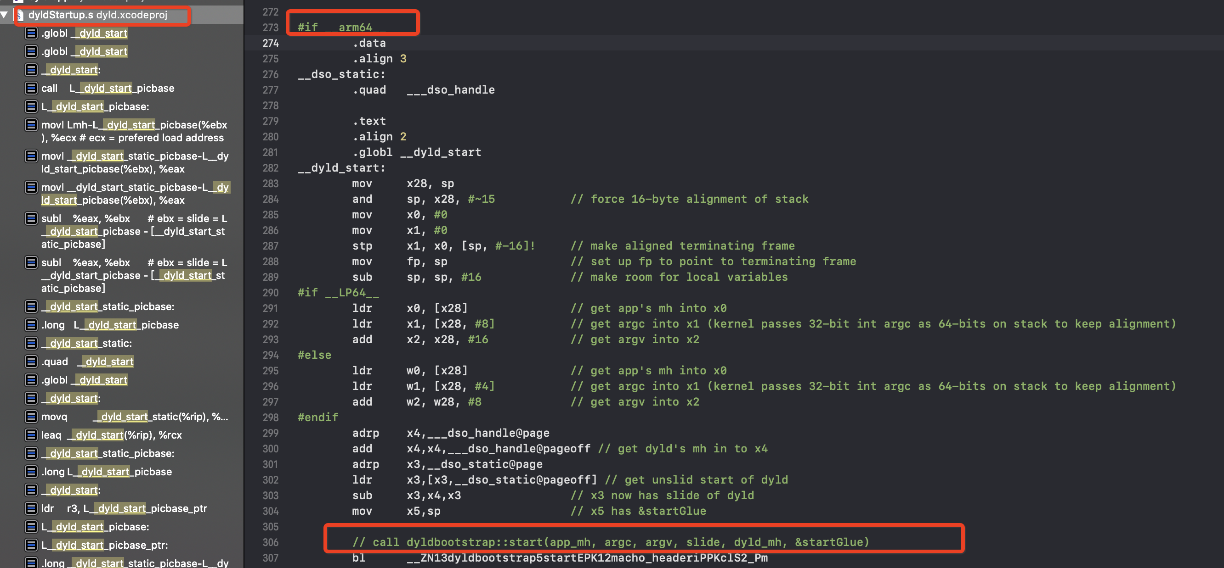Click the '#if __arm64__' preprocessor line
Image resolution: width=1224 pixels, height=568 pixels.
(x=341, y=28)
